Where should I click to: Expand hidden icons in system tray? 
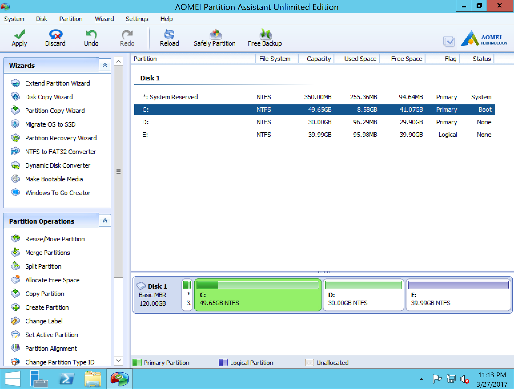pyautogui.click(x=422, y=379)
